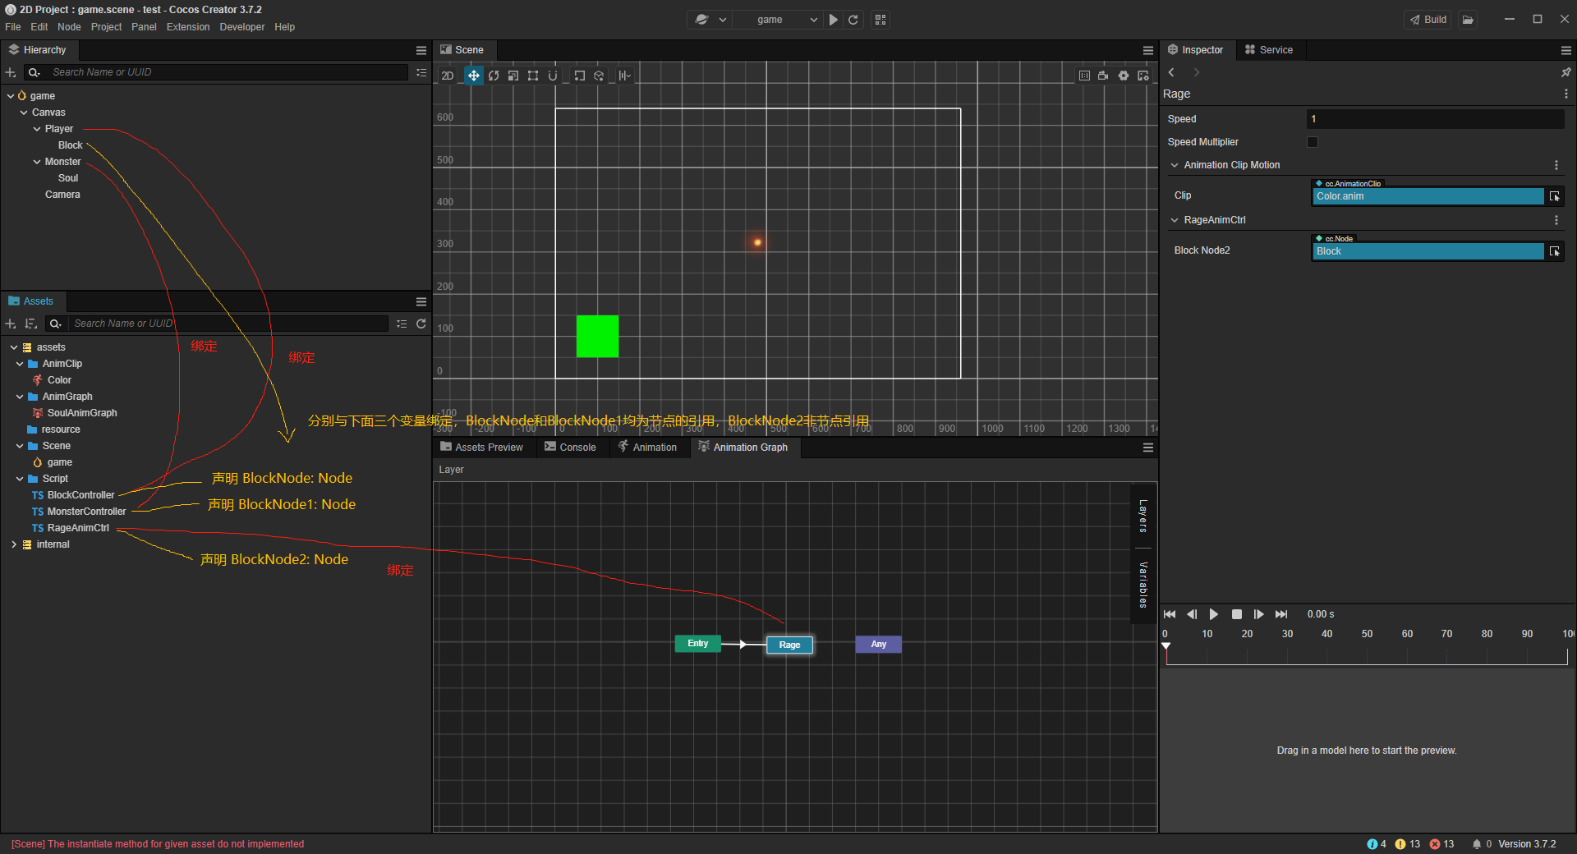Select the Any state node in graph
Viewport: 1577px width, 854px height.
coord(879,645)
